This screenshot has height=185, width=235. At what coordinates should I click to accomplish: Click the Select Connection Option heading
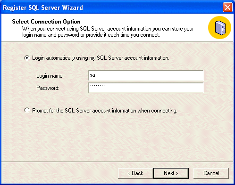coord(46,22)
